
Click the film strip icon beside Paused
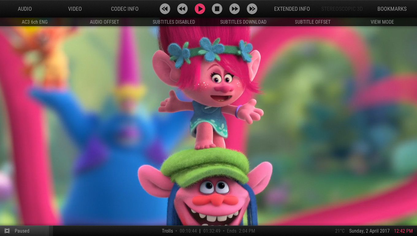point(7,231)
